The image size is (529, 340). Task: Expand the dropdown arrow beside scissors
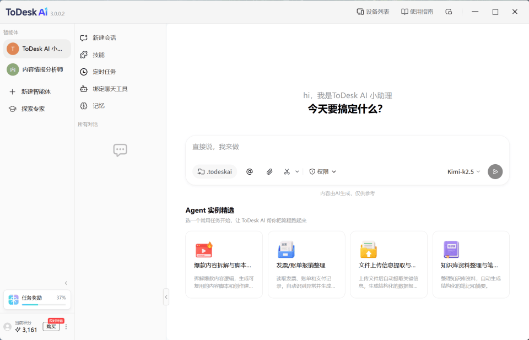[x=297, y=172]
